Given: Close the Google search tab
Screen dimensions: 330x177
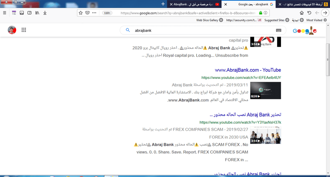Looking at the screenshot, I should point(226,4).
